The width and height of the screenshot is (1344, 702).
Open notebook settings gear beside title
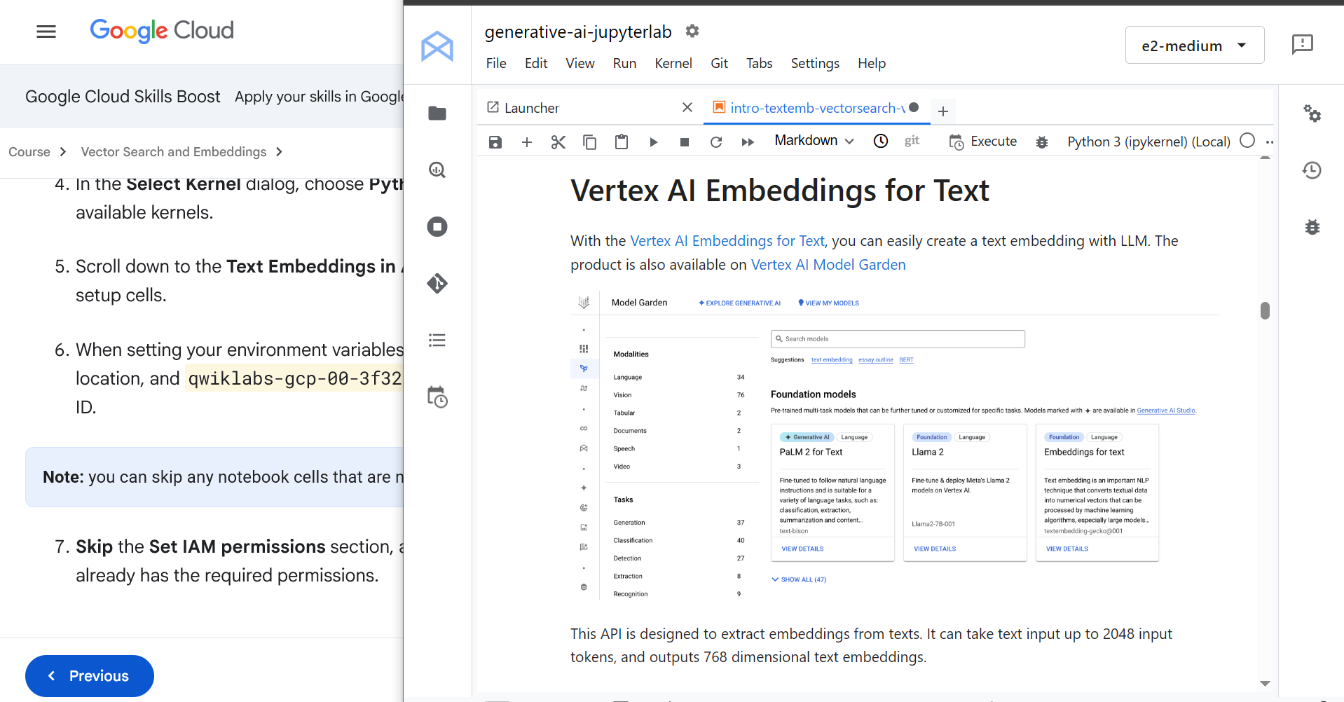tap(692, 31)
